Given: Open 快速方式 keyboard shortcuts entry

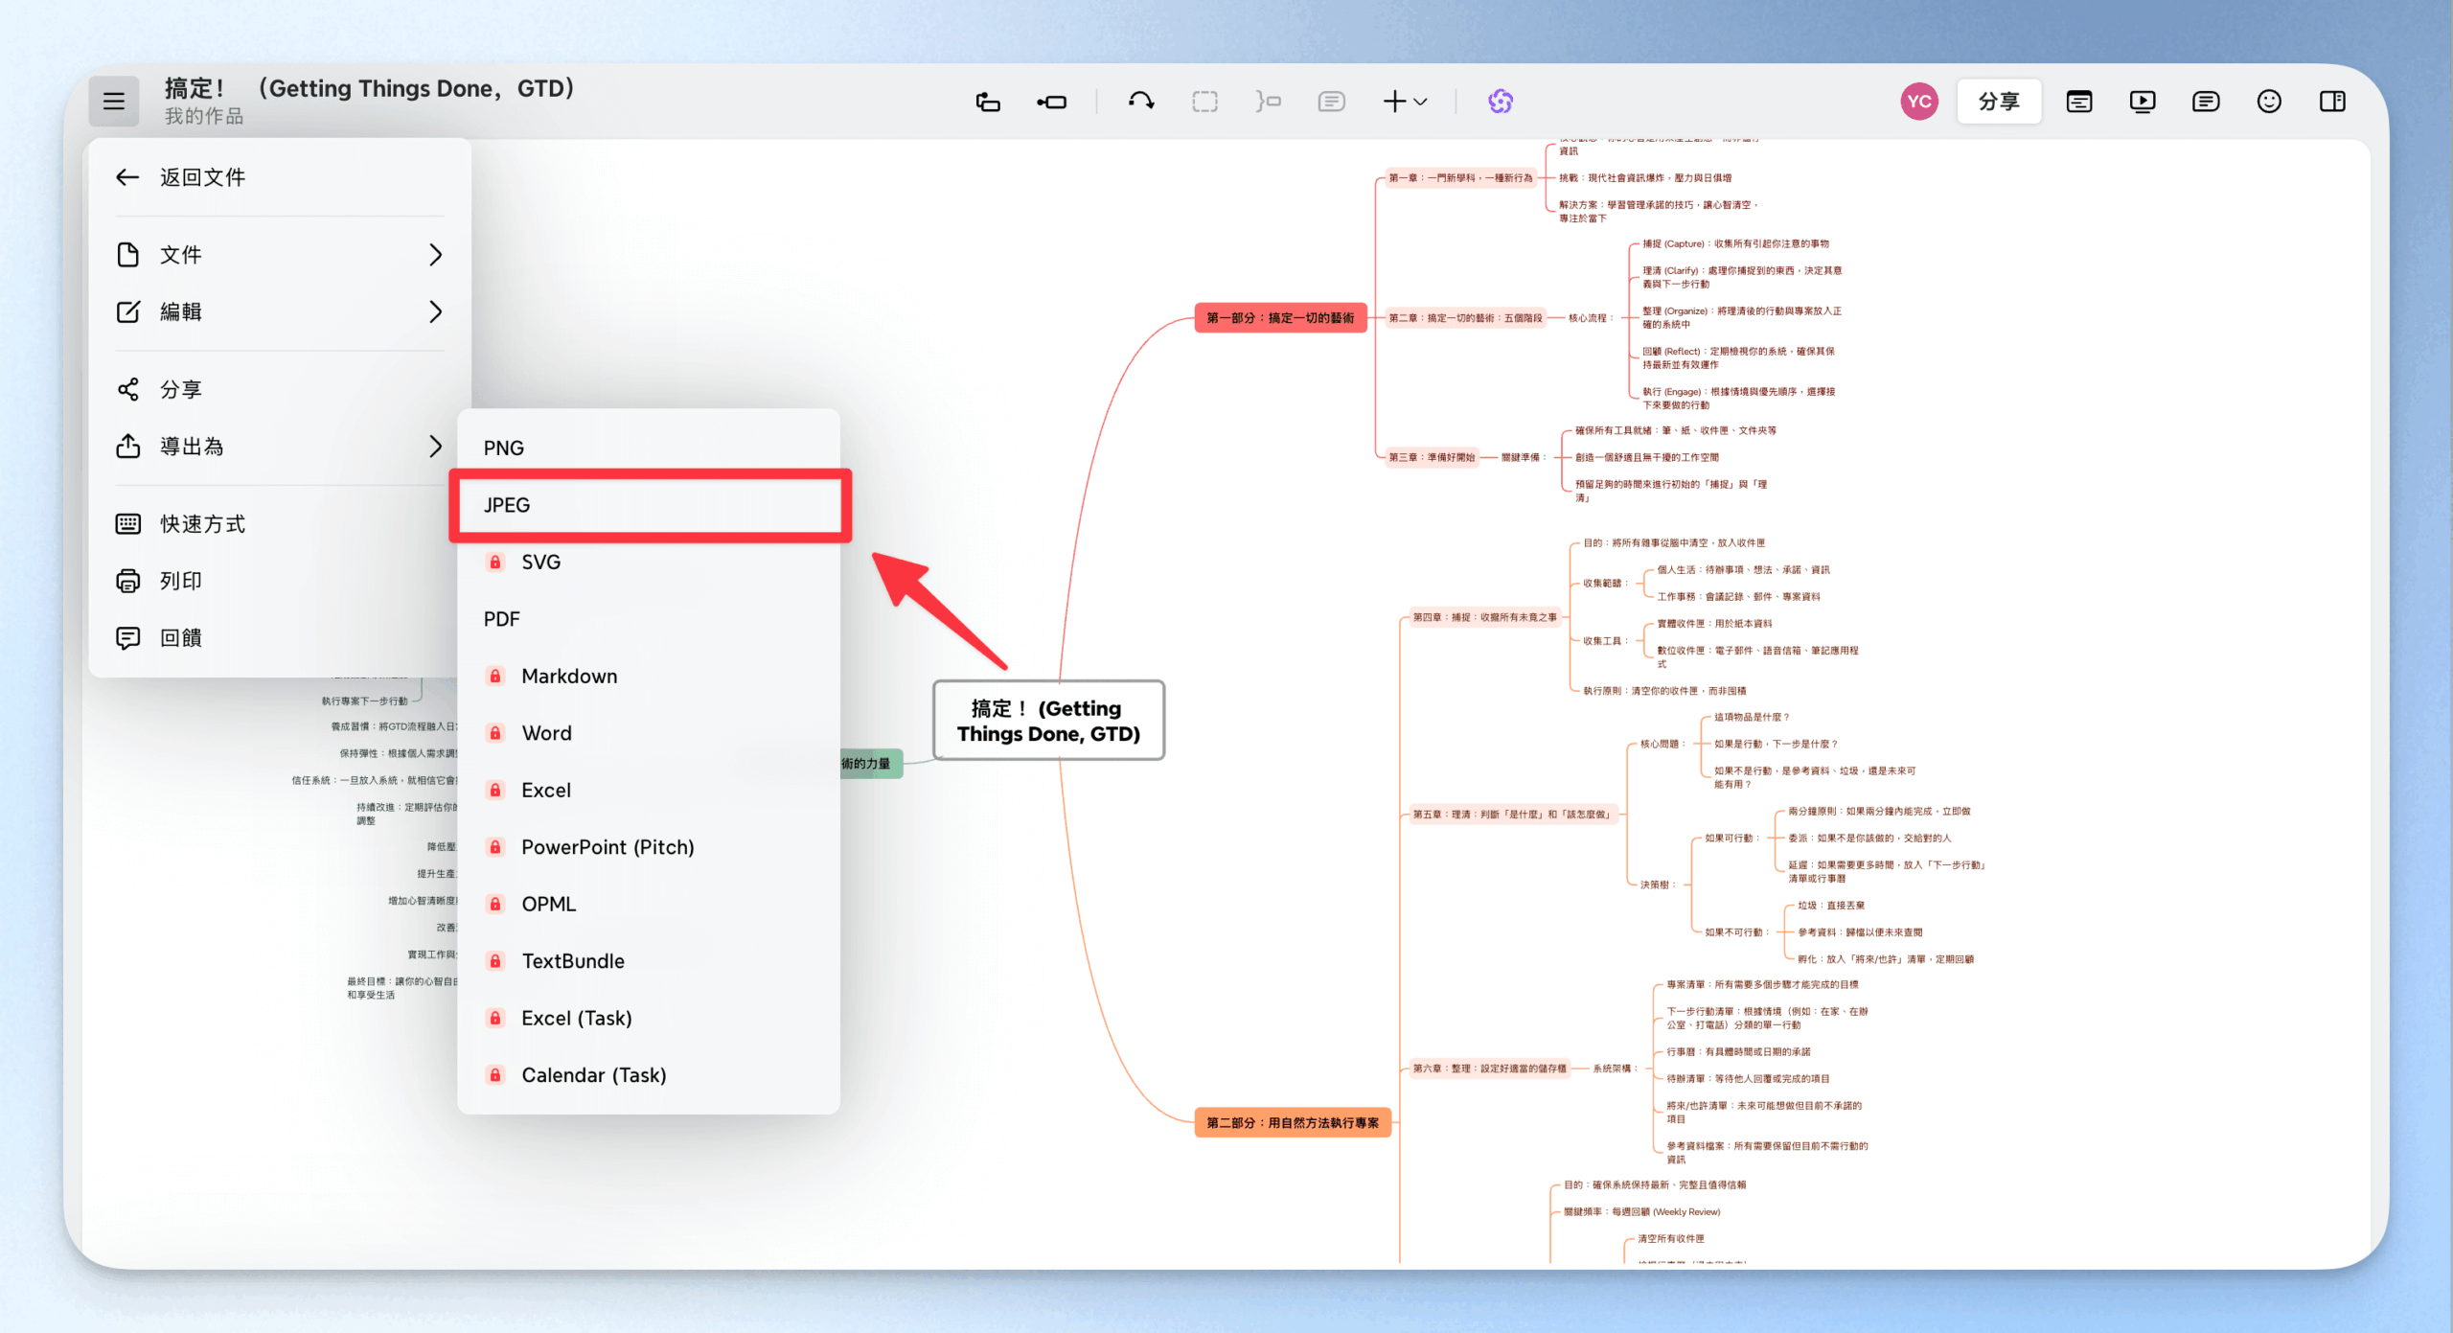Looking at the screenshot, I should pyautogui.click(x=201, y=524).
